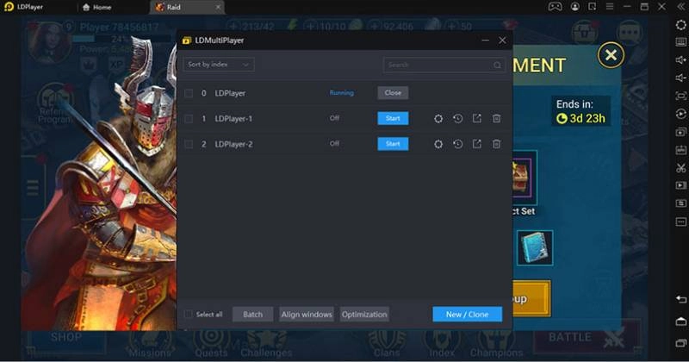
Task: Take a screenshot with the scissors icon
Action: (x=680, y=167)
